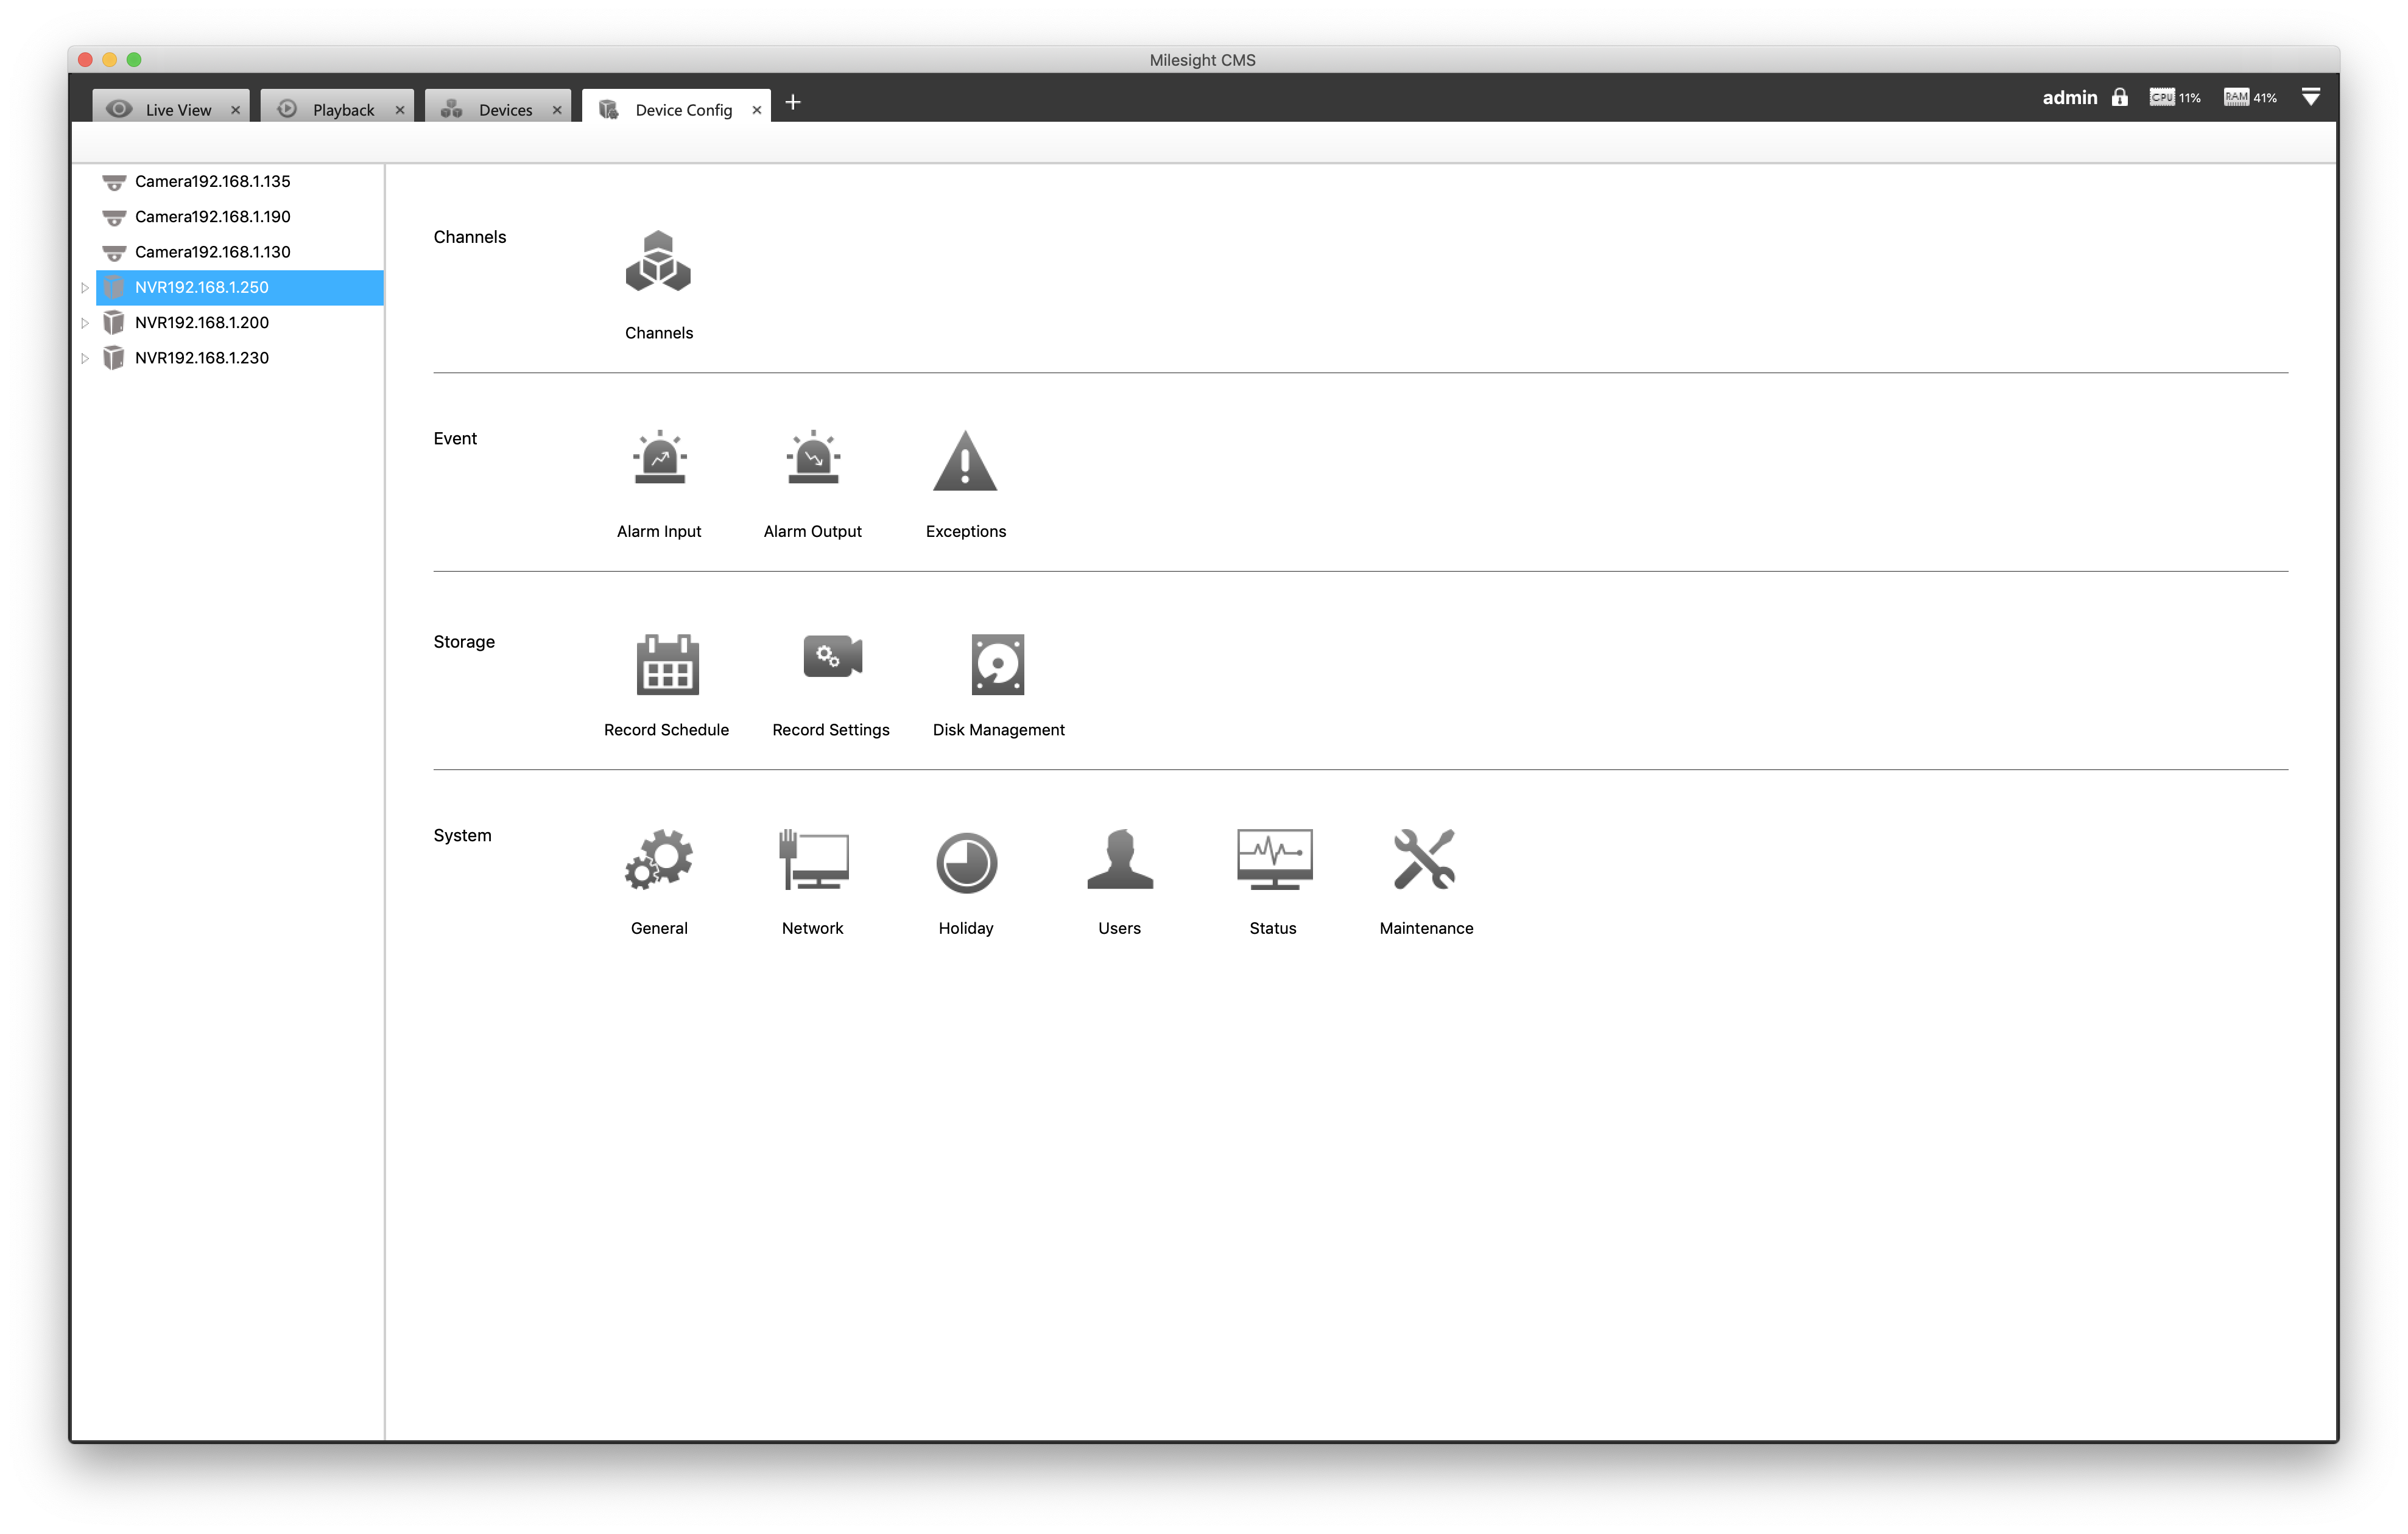Screen dimensions: 2408x1534
Task: Expand NVR192.168.1.200 tree item
Action: 90,321
